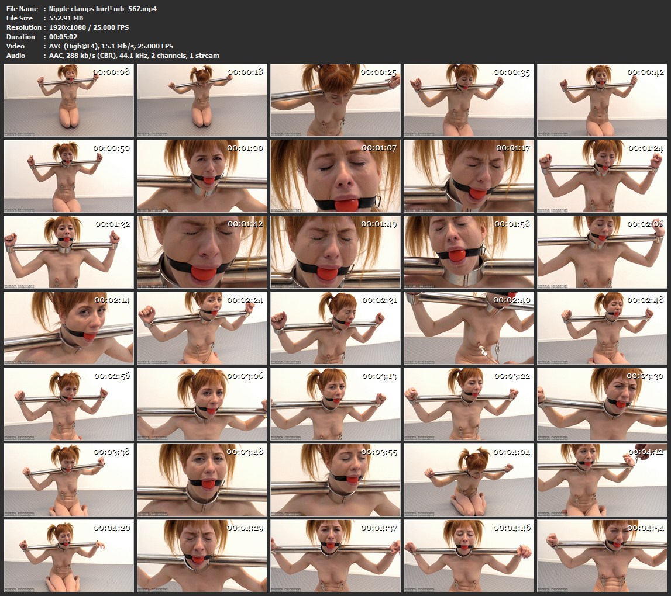Image resolution: width=671 pixels, height=596 pixels.
Task: Open the frame marked 00:01:32
Action: point(69,252)
